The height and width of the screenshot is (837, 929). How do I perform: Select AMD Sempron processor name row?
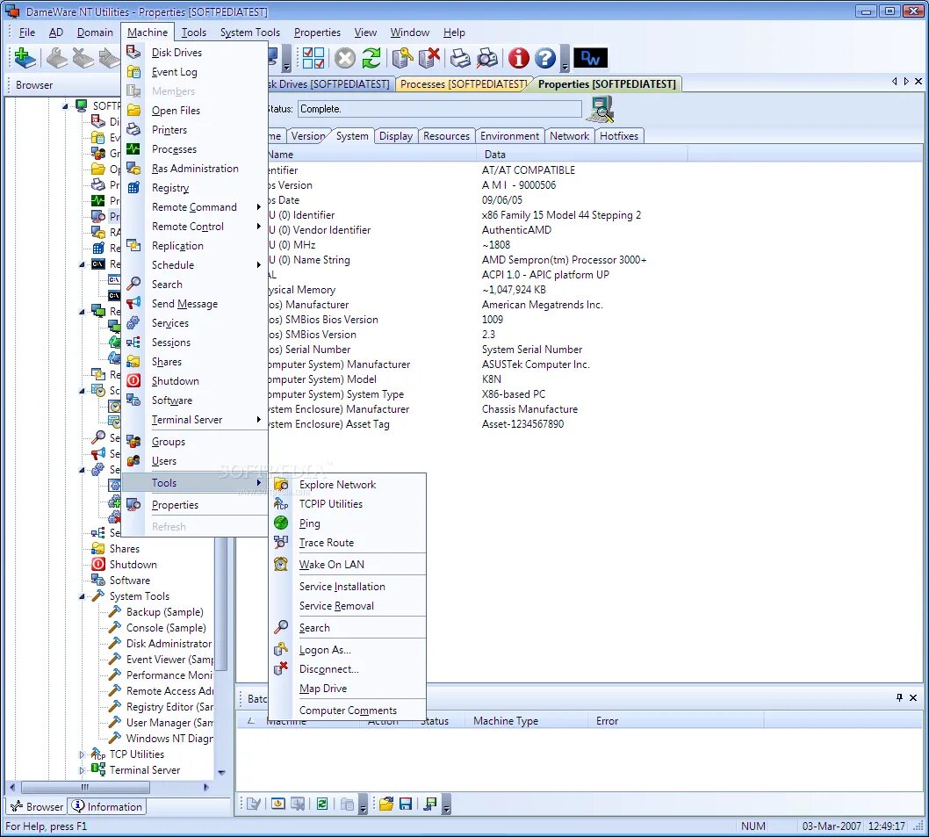[564, 260]
